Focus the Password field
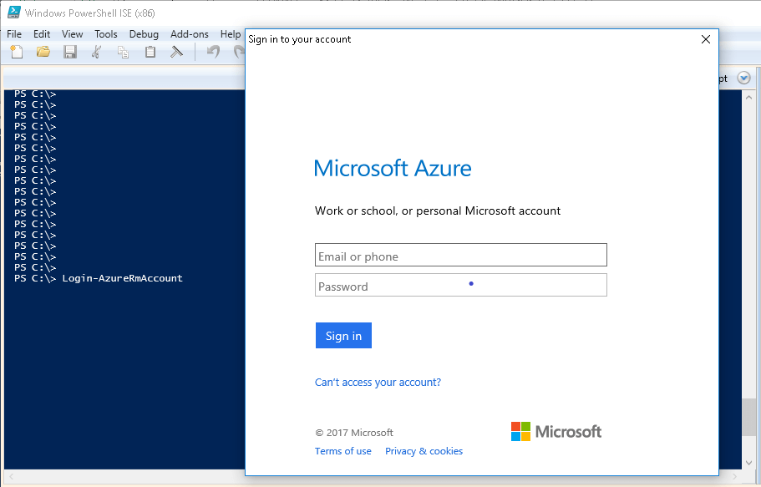 pos(461,285)
